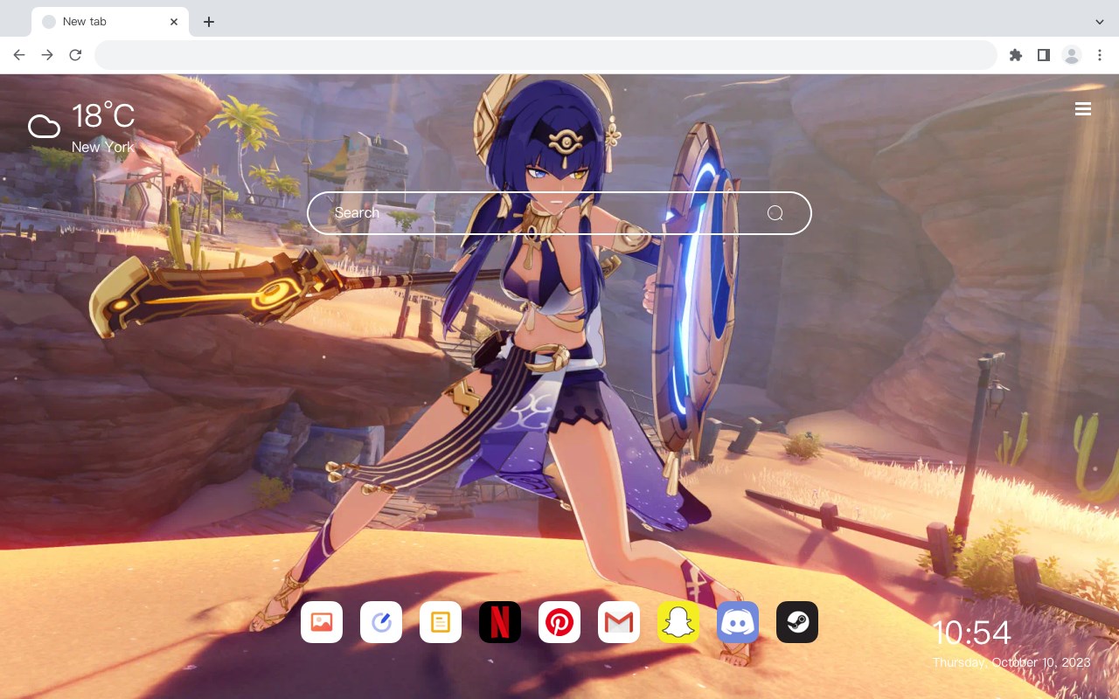Open the profile avatar menu
Image resolution: width=1119 pixels, height=699 pixels.
click(1071, 55)
